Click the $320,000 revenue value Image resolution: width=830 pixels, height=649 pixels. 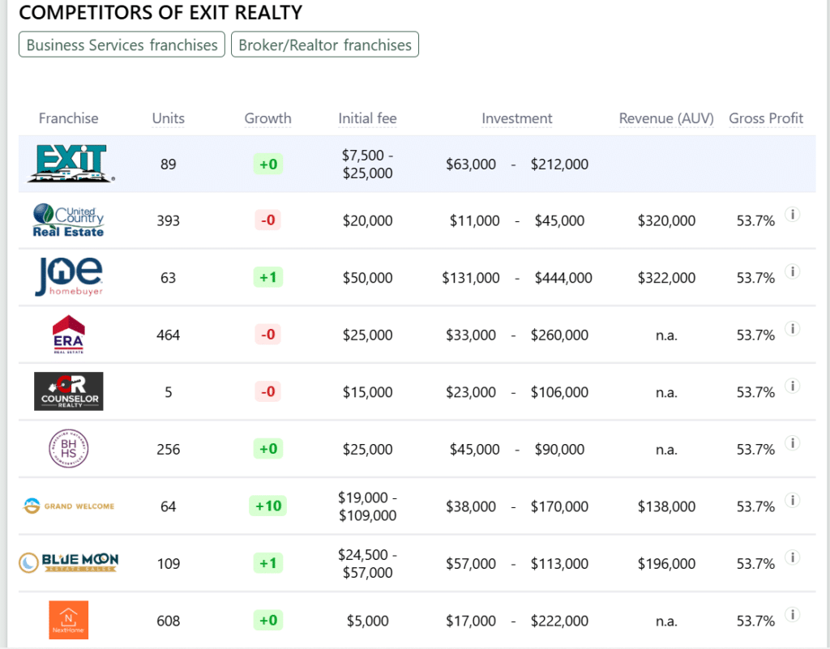coord(666,220)
